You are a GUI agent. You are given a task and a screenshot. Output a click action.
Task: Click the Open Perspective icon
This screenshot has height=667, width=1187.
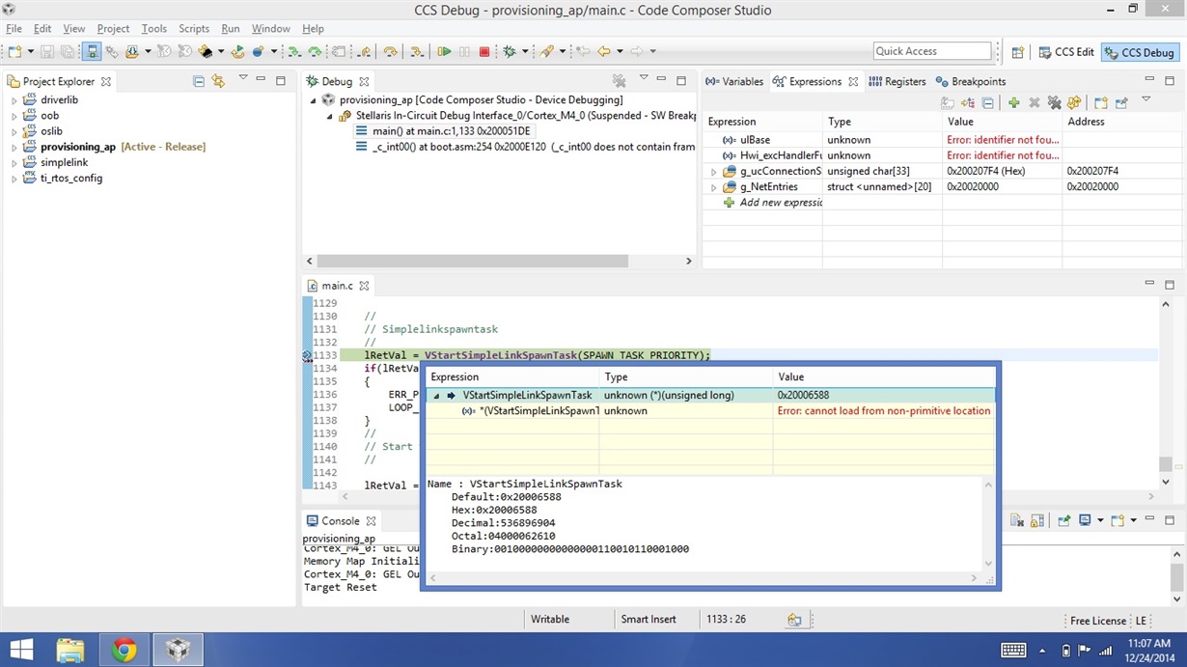coord(1018,52)
